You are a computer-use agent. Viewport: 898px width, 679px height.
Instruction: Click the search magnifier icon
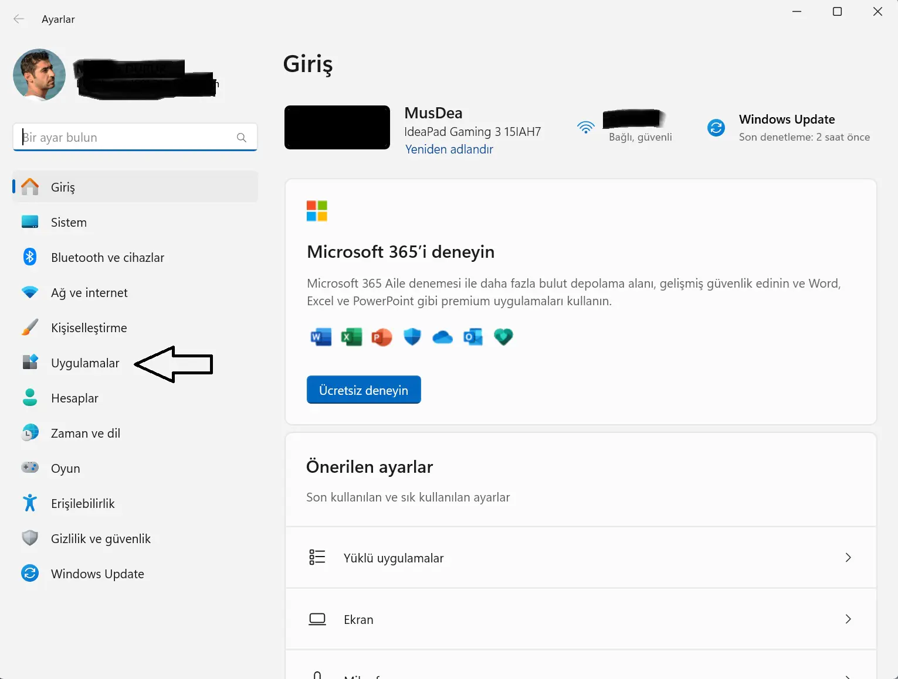click(242, 138)
